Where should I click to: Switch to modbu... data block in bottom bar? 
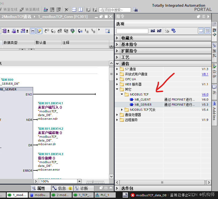pos(39,195)
